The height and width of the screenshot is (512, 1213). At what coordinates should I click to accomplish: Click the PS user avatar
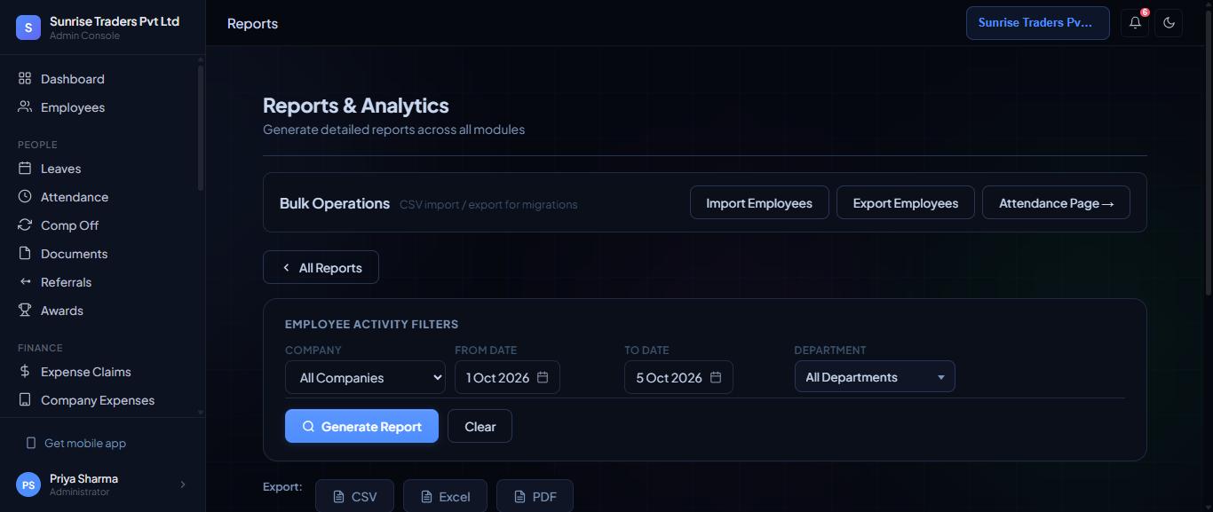coord(28,484)
